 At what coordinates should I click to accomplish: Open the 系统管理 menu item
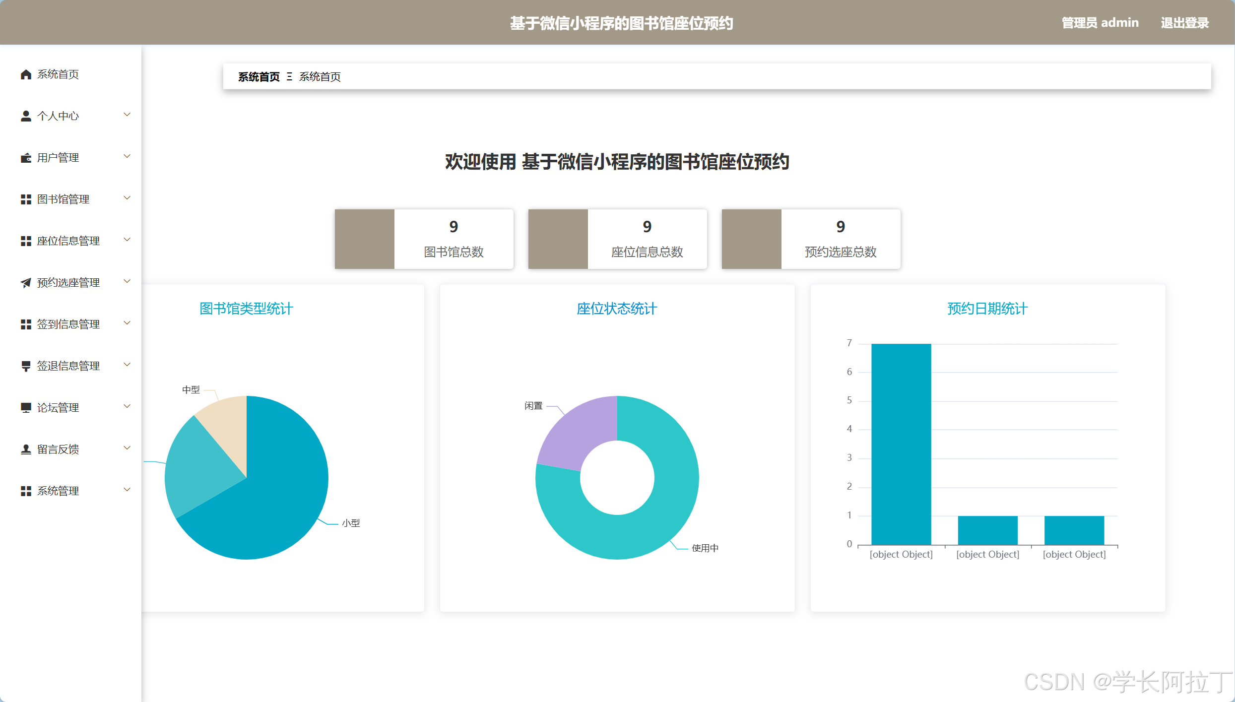[58, 491]
